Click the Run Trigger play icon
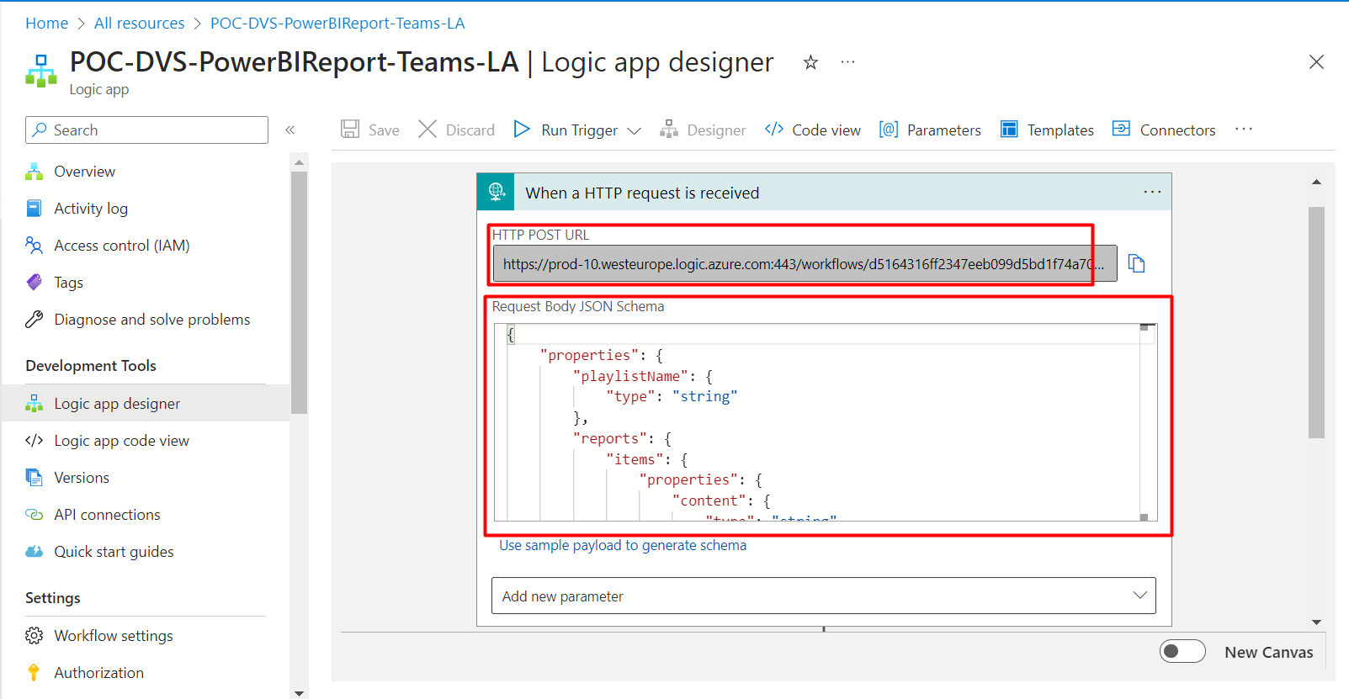1349x699 pixels. [x=522, y=129]
